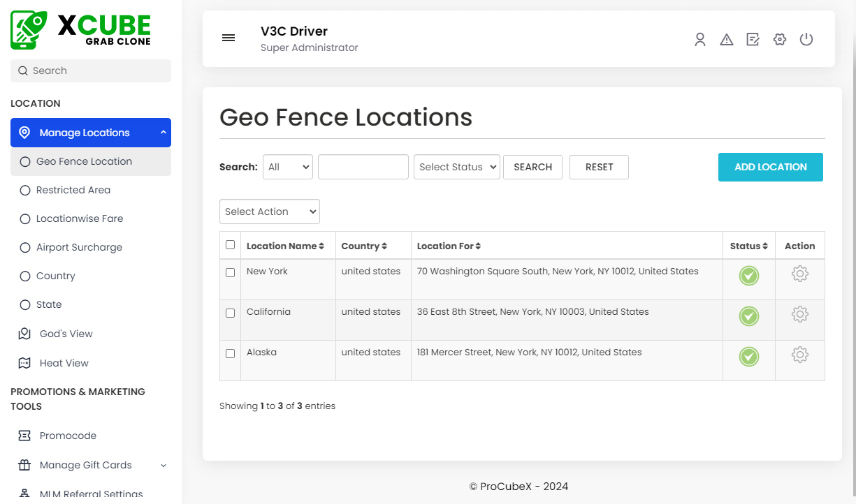This screenshot has height=504, width=856.
Task: Click the XCUBE Grab Clone logo
Action: coord(79,29)
